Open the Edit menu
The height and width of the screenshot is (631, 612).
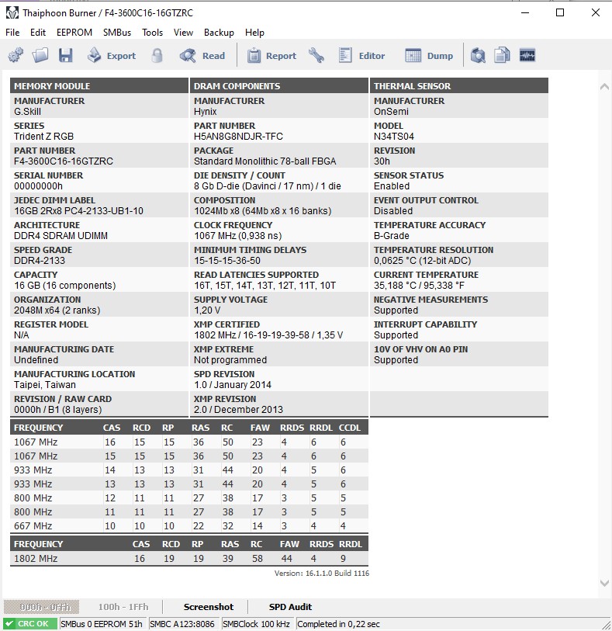38,33
